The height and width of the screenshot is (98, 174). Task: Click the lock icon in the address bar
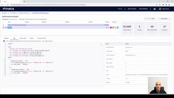tap(11, 5)
